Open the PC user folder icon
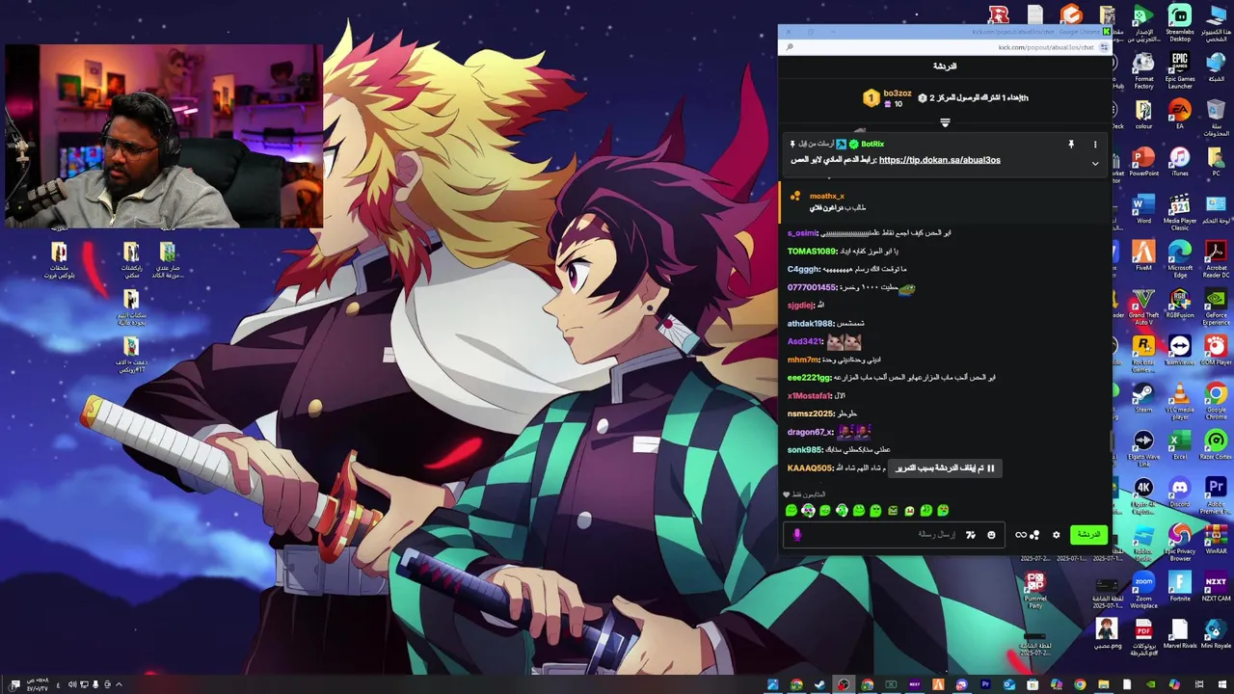 (1216, 161)
